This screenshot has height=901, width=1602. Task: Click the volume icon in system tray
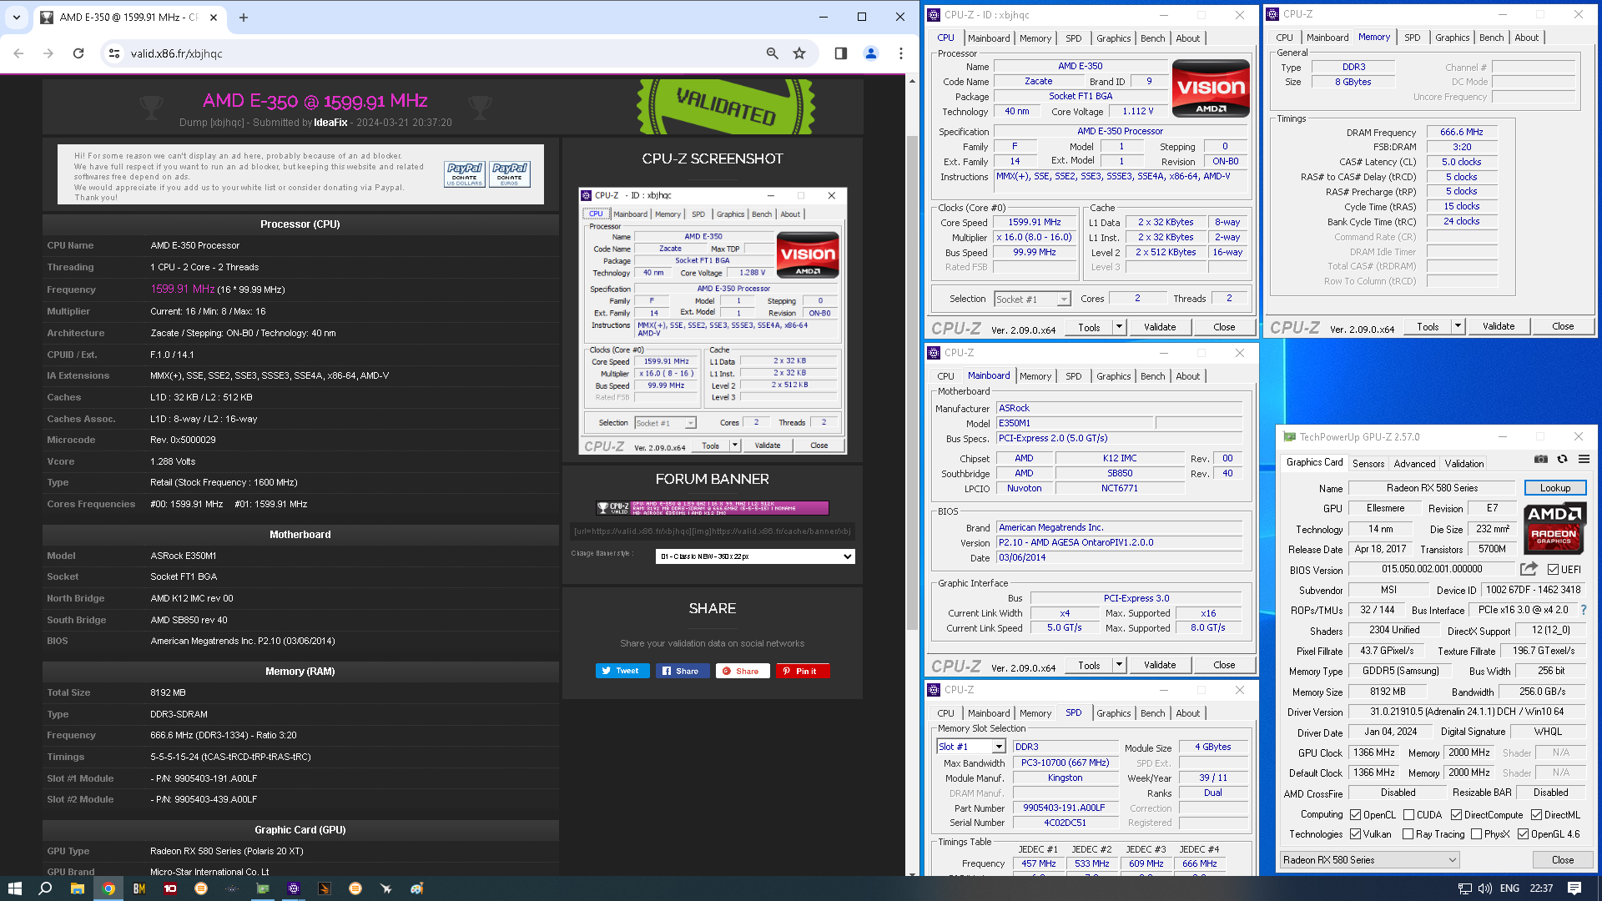pos(1485,888)
